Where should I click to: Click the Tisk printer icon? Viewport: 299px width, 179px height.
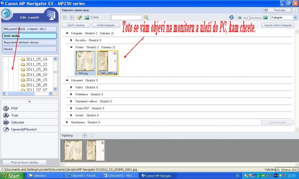pos(6,115)
